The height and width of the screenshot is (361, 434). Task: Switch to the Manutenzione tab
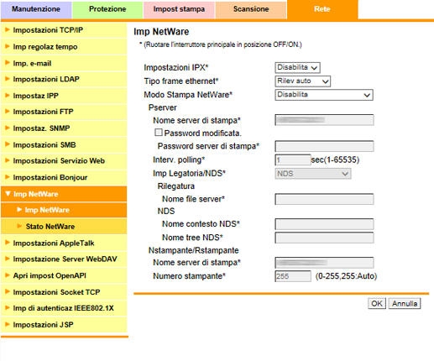36,9
